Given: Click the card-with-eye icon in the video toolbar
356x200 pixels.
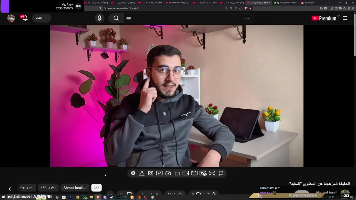Looking at the screenshot, I should [x=203, y=173].
